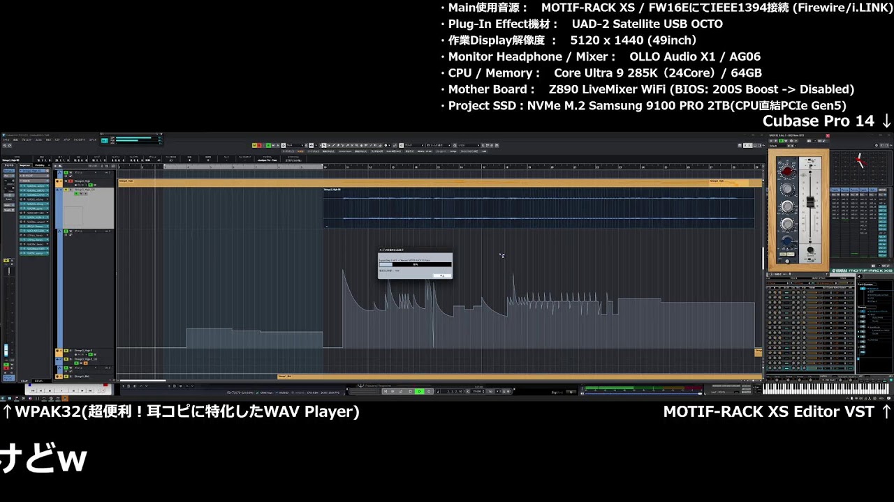Click the blue high-pass knob on Neve 1073
The height and width of the screenshot is (502, 894).
[788, 241]
